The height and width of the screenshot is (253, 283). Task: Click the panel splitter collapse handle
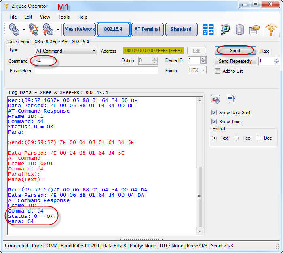coord(141,239)
